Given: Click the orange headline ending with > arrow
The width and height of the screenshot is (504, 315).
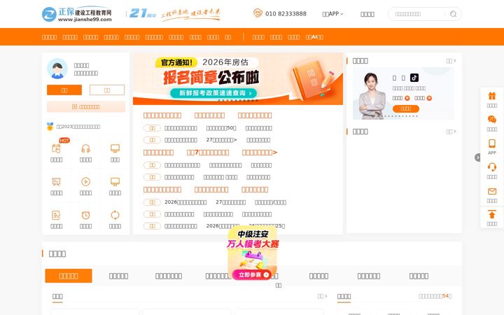Looking at the screenshot, I should click(x=260, y=153).
